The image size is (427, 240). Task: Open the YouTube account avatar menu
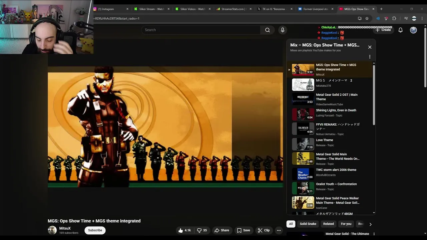[x=413, y=30]
